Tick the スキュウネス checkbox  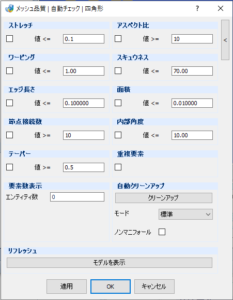[118, 71]
